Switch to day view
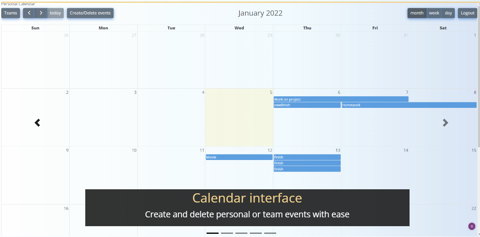The height and width of the screenshot is (237, 480). (448, 13)
